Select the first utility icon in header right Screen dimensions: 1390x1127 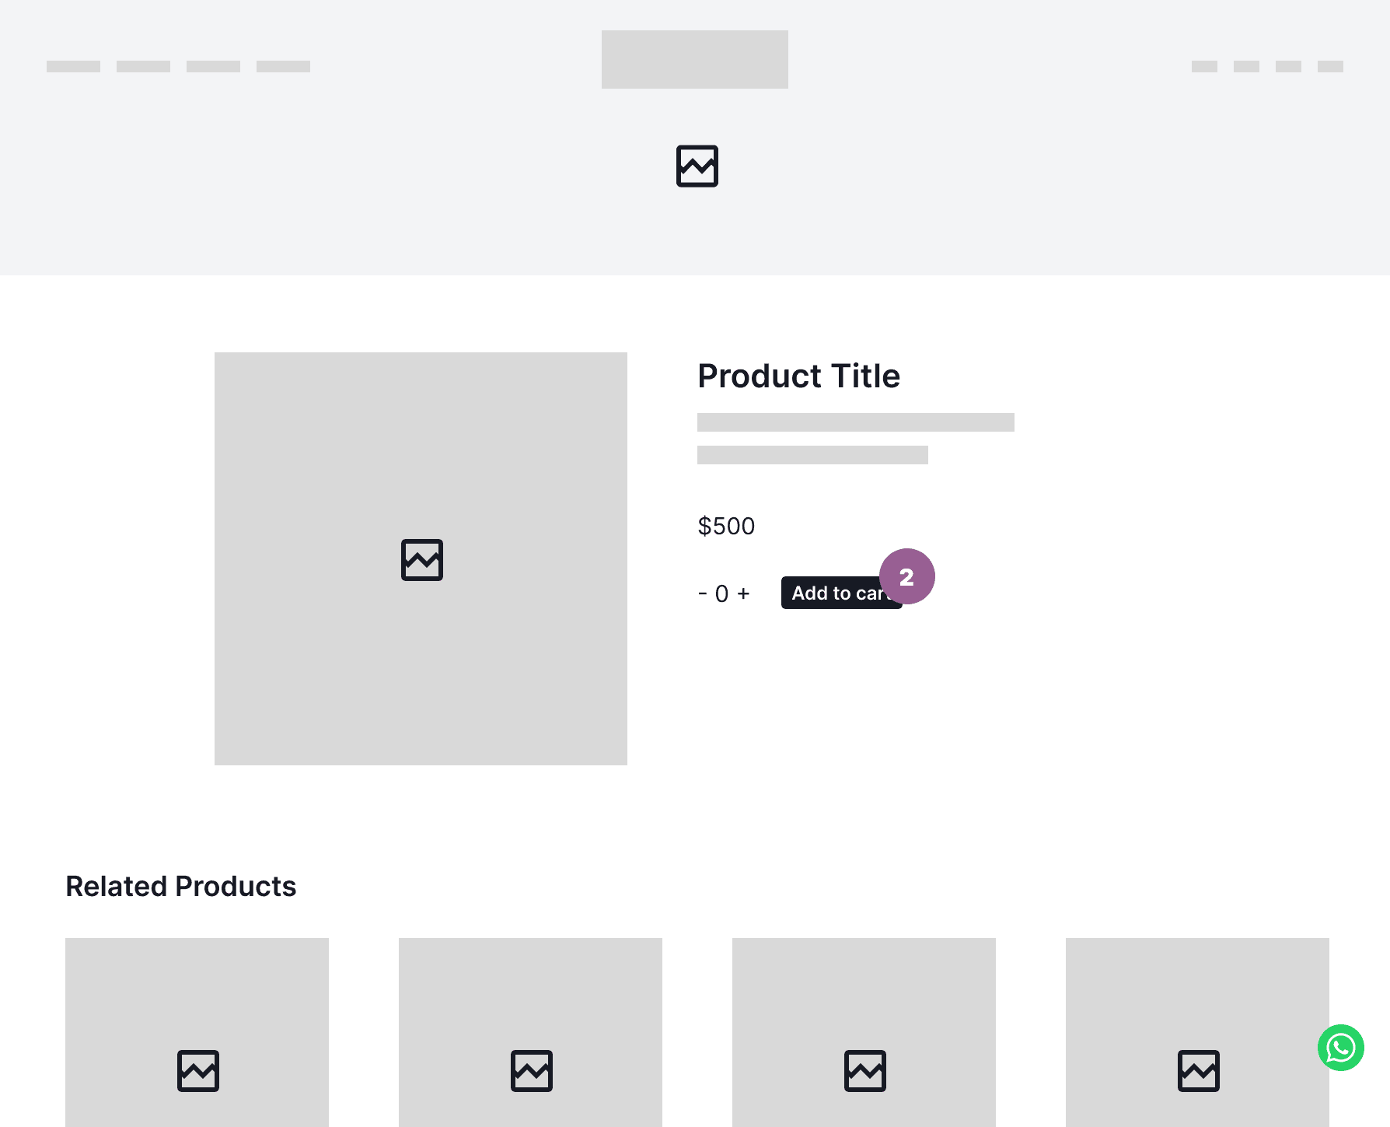point(1206,67)
